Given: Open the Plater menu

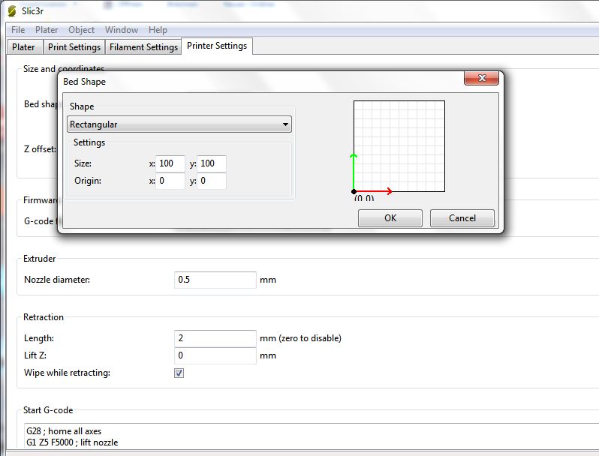Looking at the screenshot, I should click(x=47, y=30).
